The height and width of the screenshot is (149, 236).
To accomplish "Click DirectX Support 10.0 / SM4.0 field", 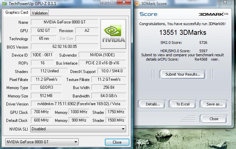I will pyautogui.click(x=112, y=71).
